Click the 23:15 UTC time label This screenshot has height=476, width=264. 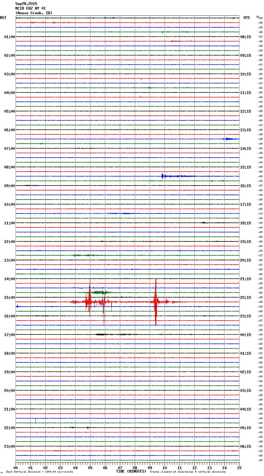(x=246, y=316)
